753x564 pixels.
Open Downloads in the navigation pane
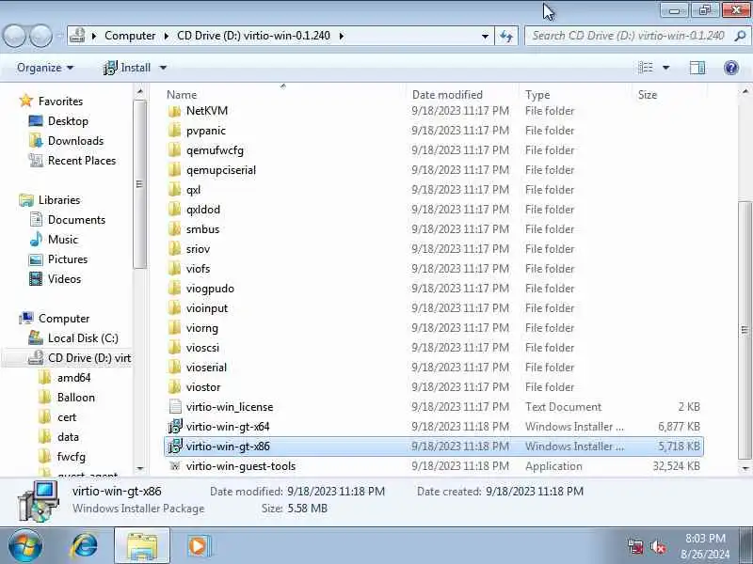coord(75,140)
